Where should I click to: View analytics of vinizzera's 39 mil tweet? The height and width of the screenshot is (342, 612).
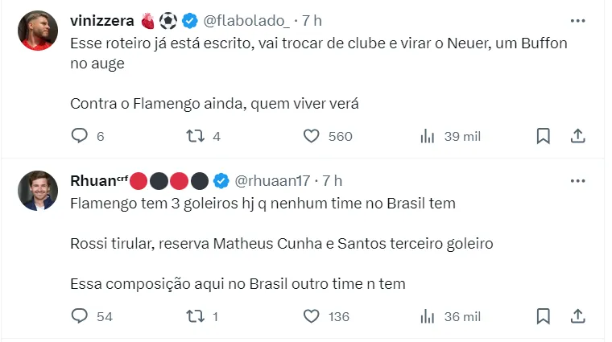pyautogui.click(x=428, y=136)
